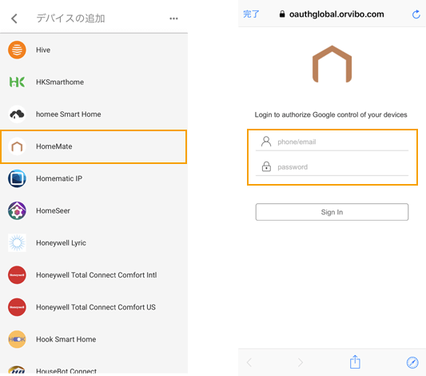The height and width of the screenshot is (376, 426).
Task: Tap the red Honeywell Total Connect US icon
Action: point(17,307)
